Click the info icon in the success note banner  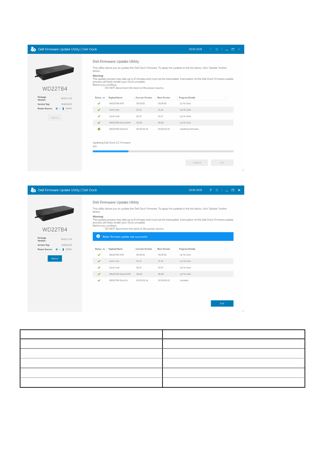pyautogui.click(x=98, y=236)
